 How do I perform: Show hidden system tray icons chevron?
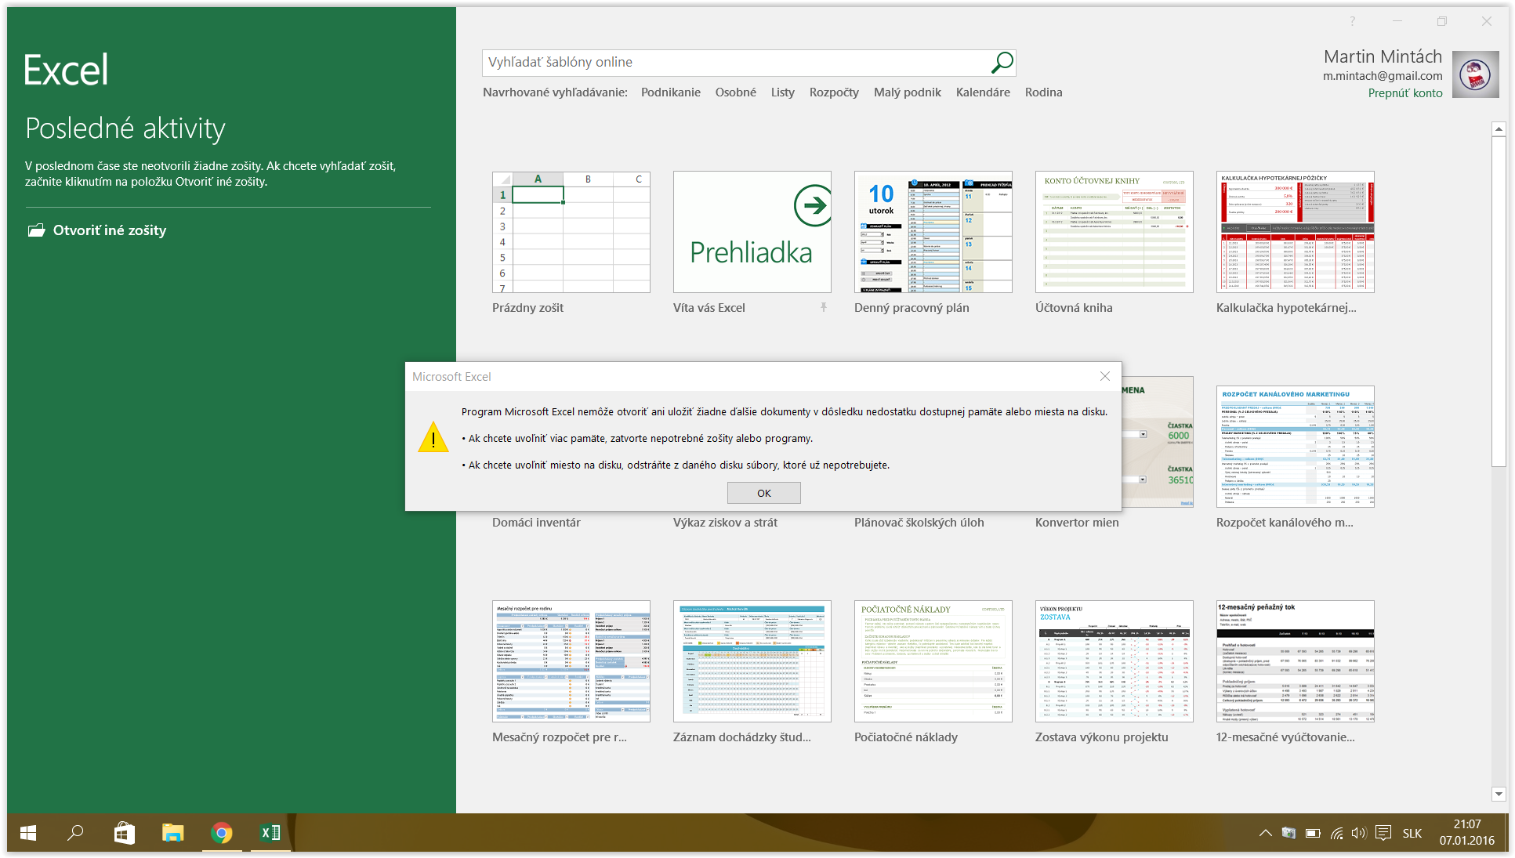click(x=1265, y=833)
